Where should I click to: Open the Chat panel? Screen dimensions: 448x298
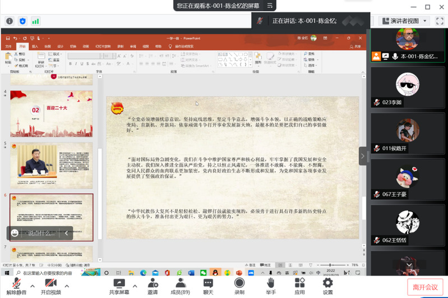[208, 286]
